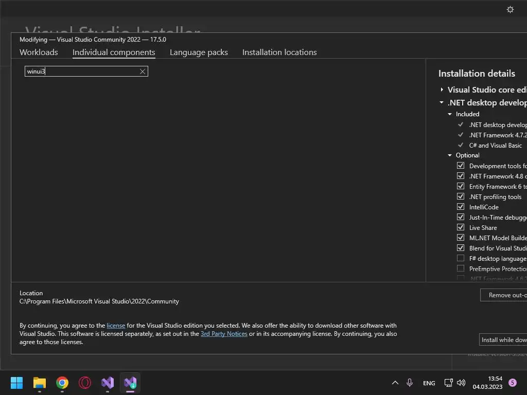Select Individual components tab
Image resolution: width=527 pixels, height=395 pixels.
(114, 52)
